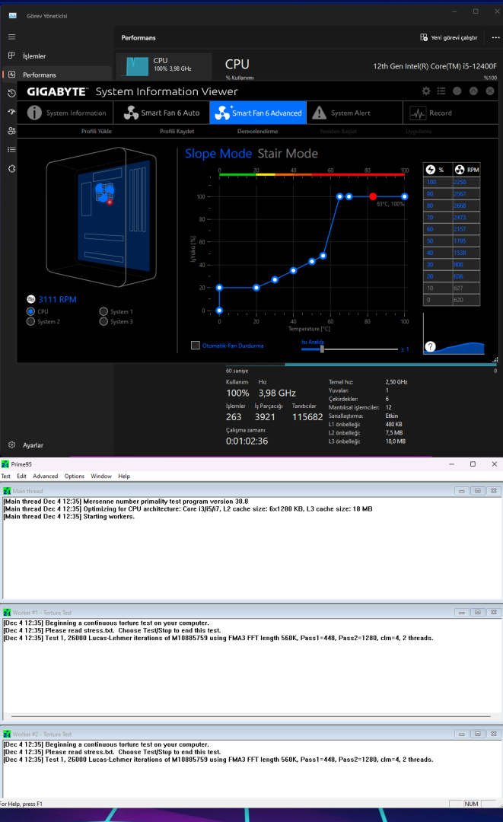Open the Prime95 Options menu
The width and height of the screenshot is (503, 822).
click(75, 476)
